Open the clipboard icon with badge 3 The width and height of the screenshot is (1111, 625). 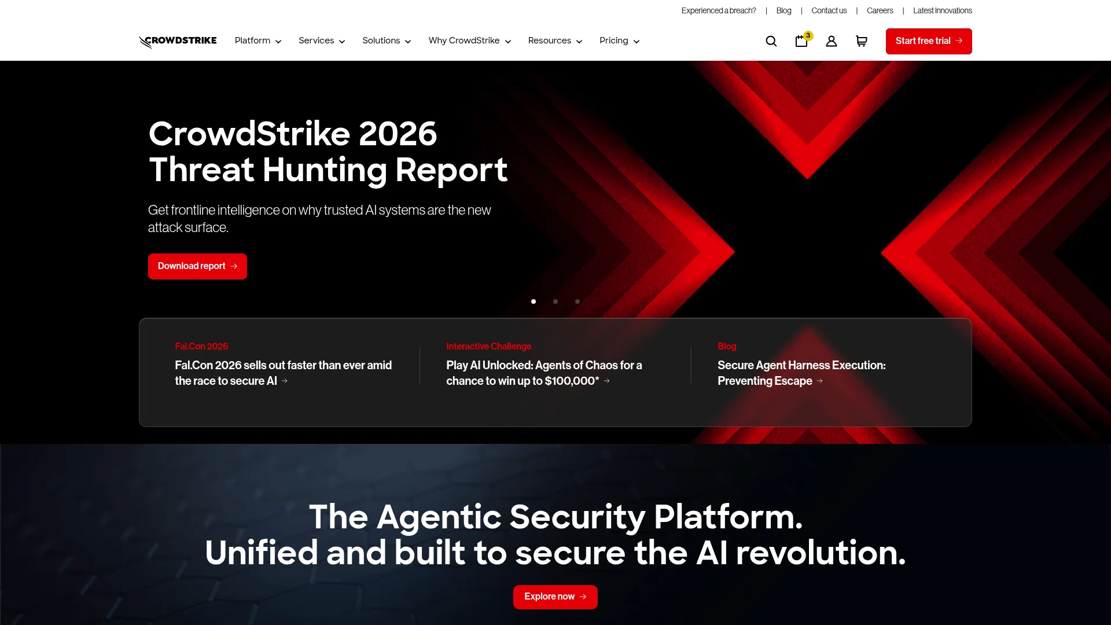pyautogui.click(x=803, y=40)
